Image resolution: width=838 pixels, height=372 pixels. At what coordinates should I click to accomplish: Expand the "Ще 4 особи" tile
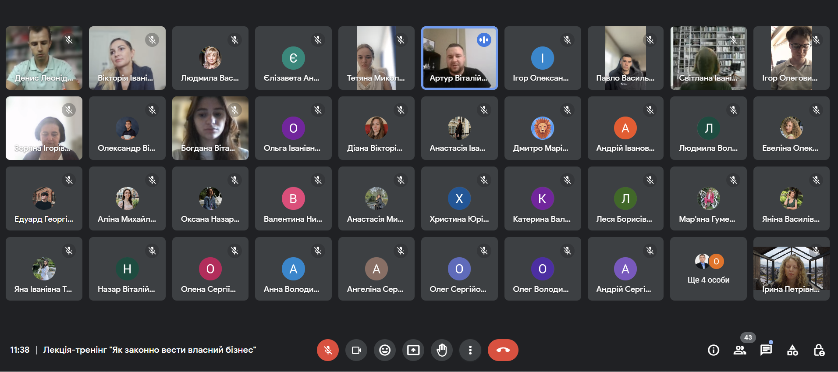[x=708, y=269]
